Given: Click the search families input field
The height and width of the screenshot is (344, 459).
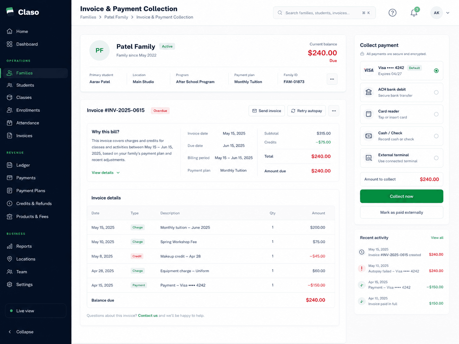Looking at the screenshot, I should [x=324, y=13].
